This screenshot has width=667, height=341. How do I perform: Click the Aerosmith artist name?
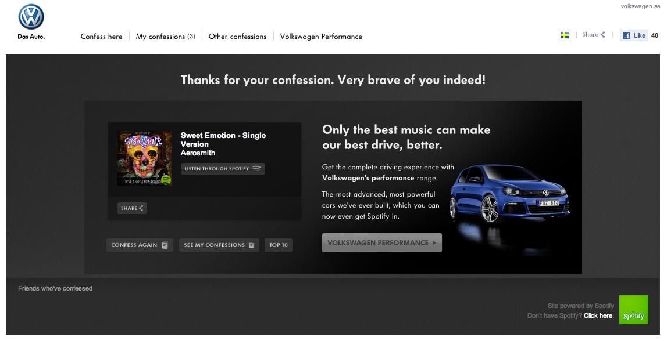(x=198, y=153)
